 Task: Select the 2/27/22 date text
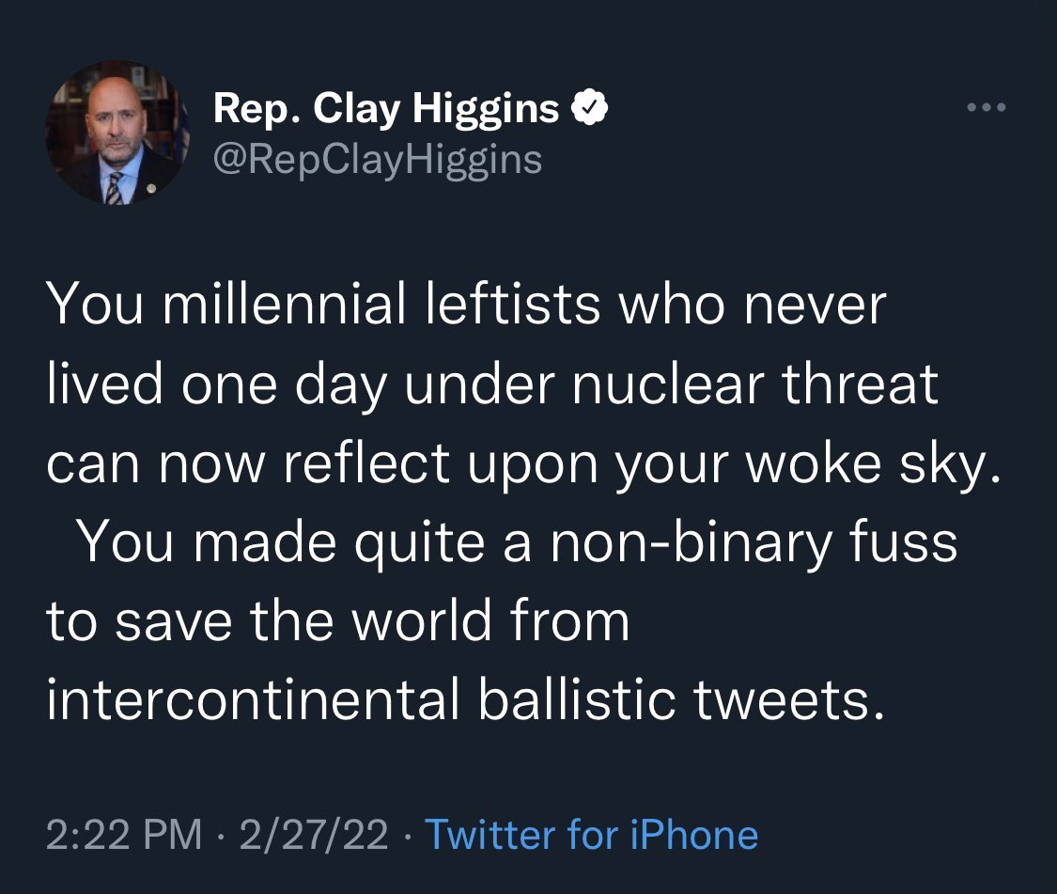coord(314,834)
